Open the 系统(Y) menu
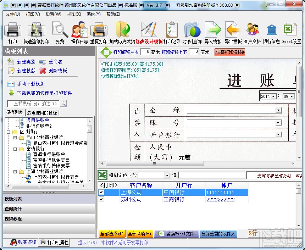Screen dimensions: 305x250 [94, 14]
